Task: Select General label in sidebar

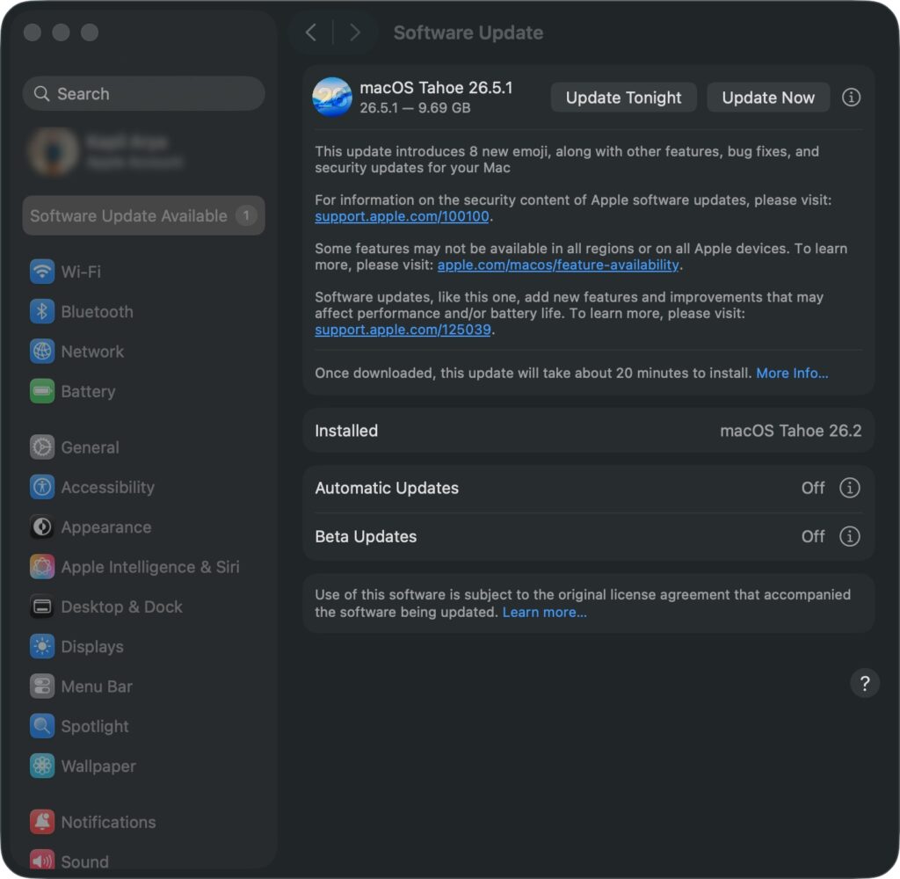Action: 91,447
